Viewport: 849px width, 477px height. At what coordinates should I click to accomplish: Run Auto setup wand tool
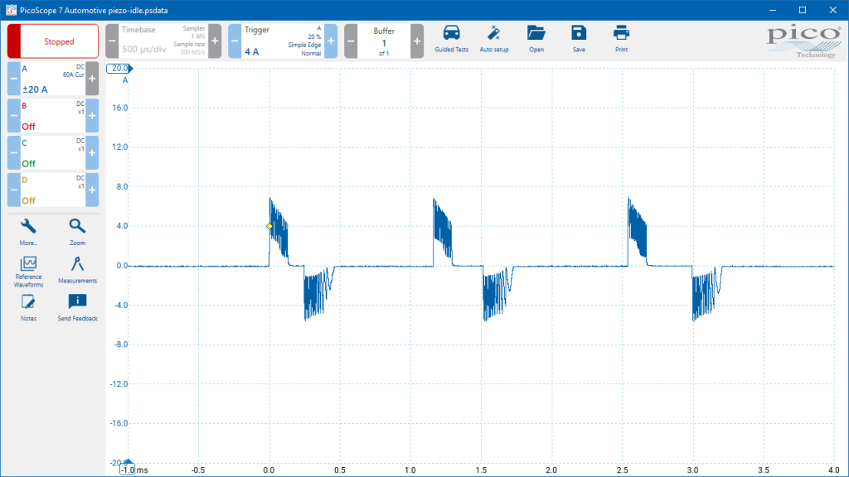coord(494,39)
